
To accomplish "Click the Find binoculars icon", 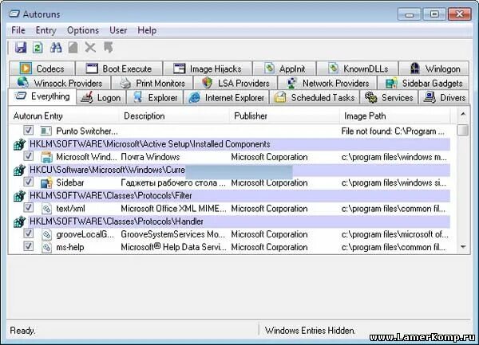I will coord(56,48).
